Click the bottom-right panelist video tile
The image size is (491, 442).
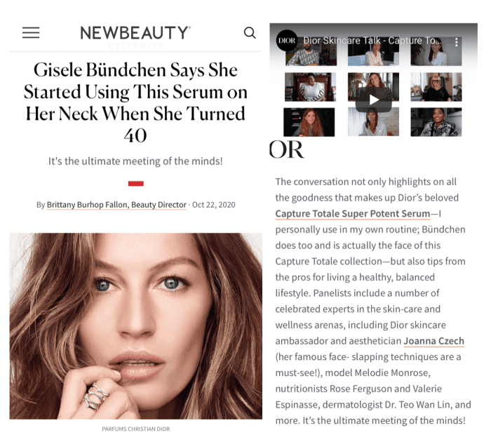click(x=436, y=122)
